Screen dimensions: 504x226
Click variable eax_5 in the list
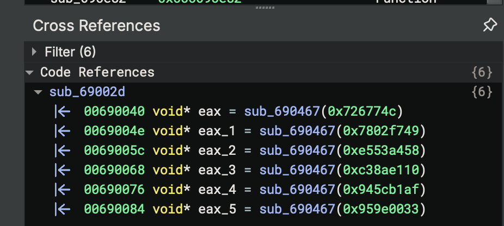point(217,210)
